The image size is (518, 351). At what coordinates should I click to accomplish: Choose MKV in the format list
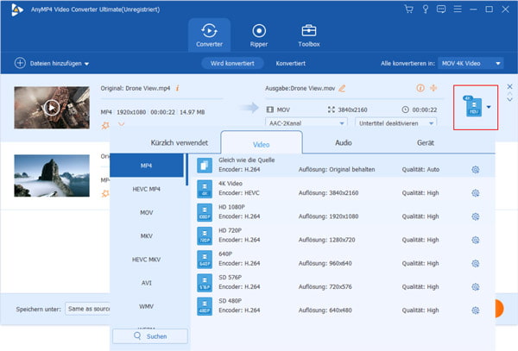pos(147,236)
